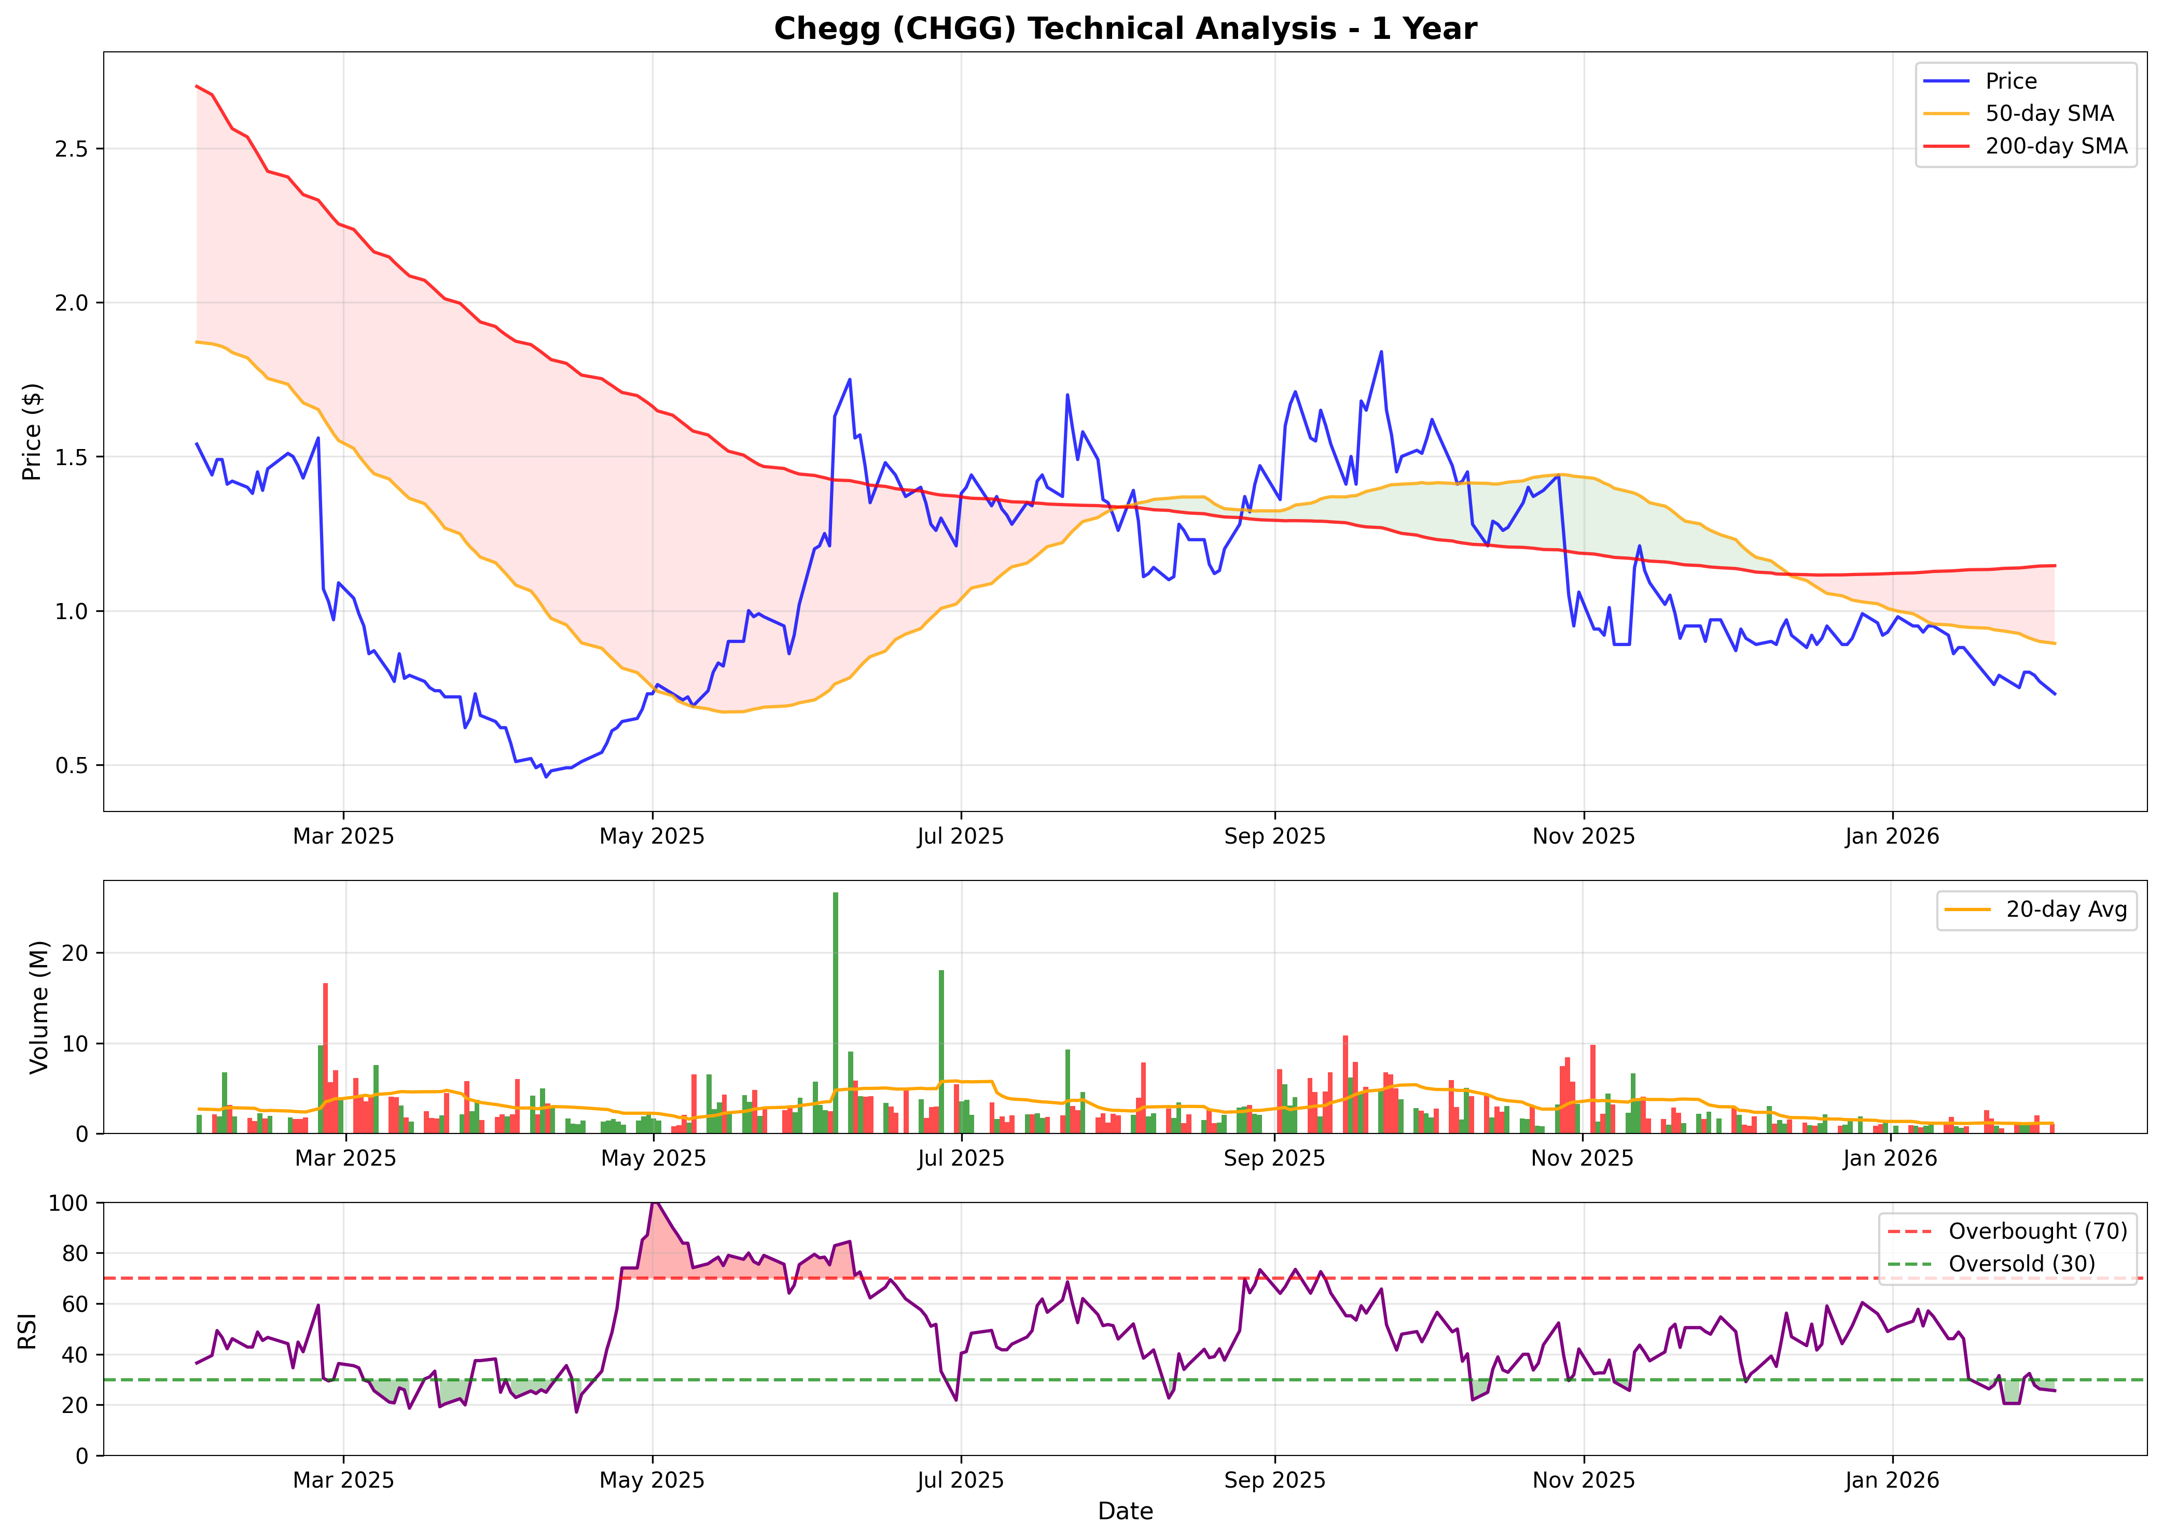Click "May 2025" under the RSI chart
The image size is (2163, 1540).
pyautogui.click(x=651, y=1480)
